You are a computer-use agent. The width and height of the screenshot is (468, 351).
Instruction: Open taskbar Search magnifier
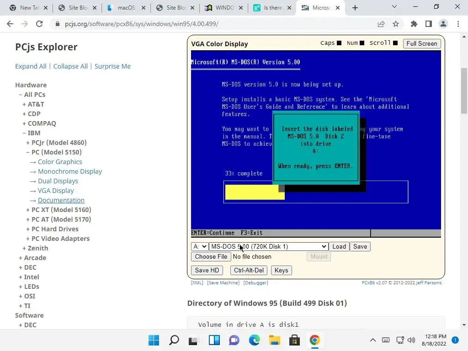[174, 340]
